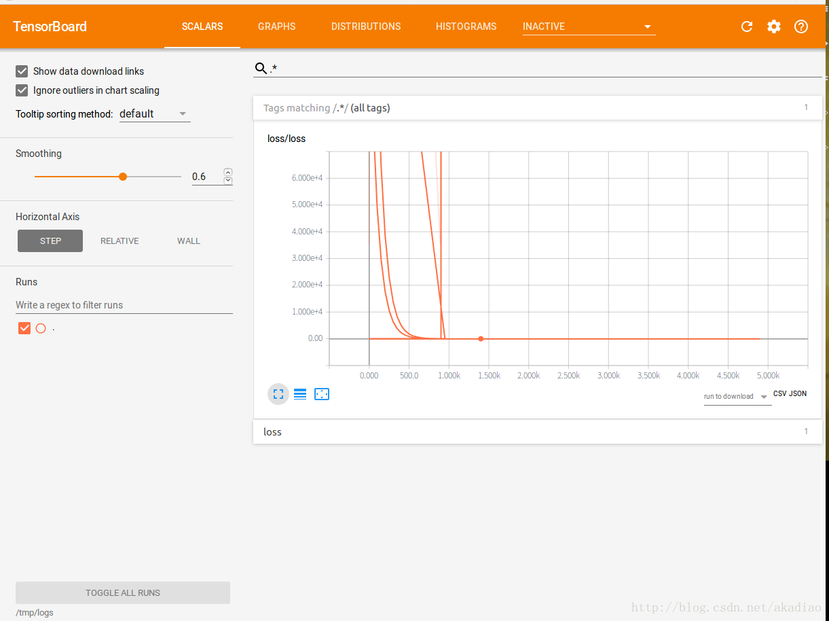Switch to the GRAPHS tab

click(x=277, y=26)
